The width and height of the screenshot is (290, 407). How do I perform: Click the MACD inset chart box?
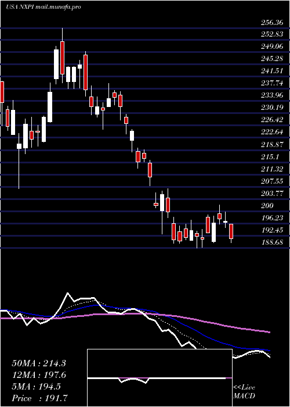click(x=159, y=378)
